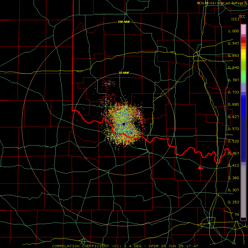Image resolution: width=248 pixels, height=248 pixels.
Task: Select the 0.413 scale value
Action: 233,166
